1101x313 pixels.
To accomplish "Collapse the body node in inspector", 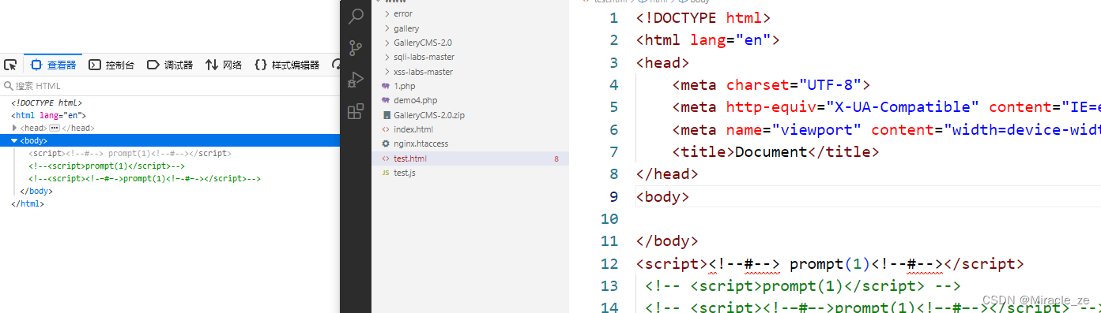I will click(14, 141).
